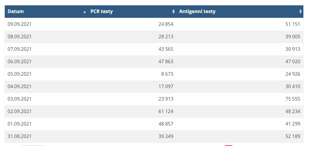
Task: Click the PCR testy sort arrows icon
Action: [173, 12]
